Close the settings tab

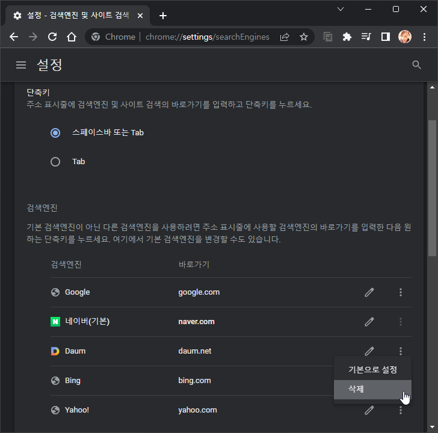point(140,16)
